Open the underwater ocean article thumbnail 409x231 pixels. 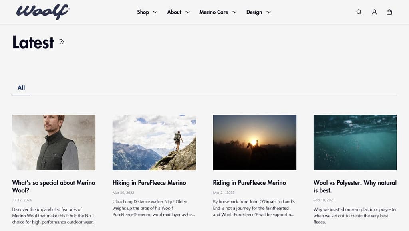(355, 142)
